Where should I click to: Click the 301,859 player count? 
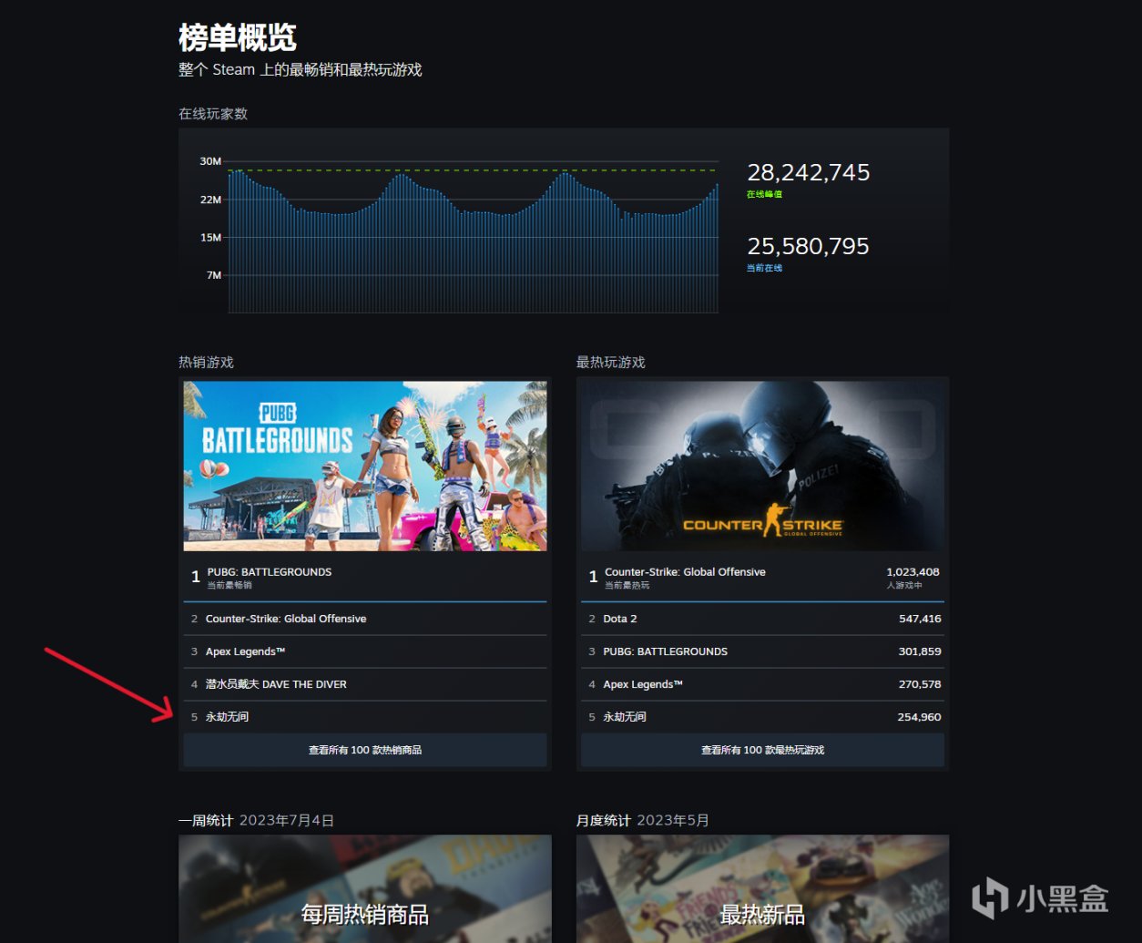click(x=919, y=651)
